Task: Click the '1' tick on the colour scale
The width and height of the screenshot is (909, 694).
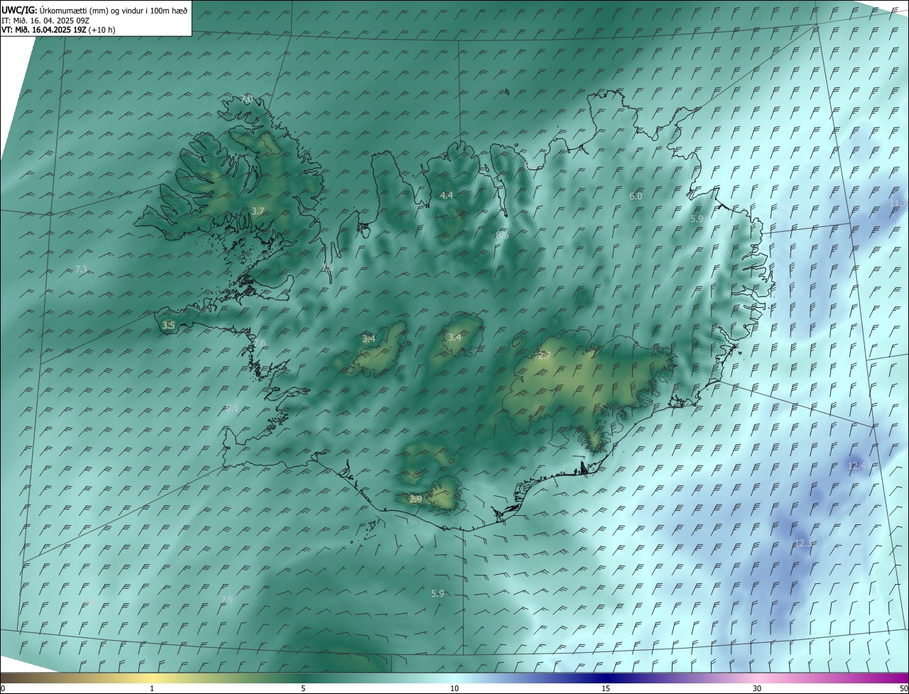Action: (x=152, y=688)
